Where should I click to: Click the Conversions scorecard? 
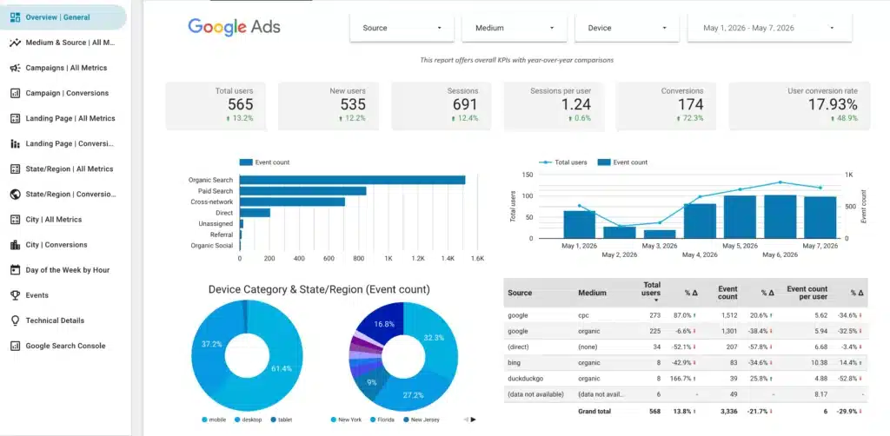click(666, 106)
